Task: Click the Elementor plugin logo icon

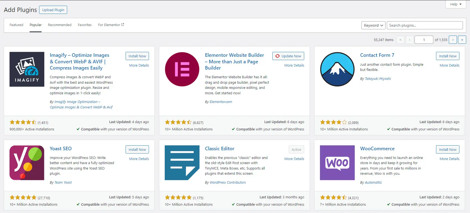Action: coord(182,69)
